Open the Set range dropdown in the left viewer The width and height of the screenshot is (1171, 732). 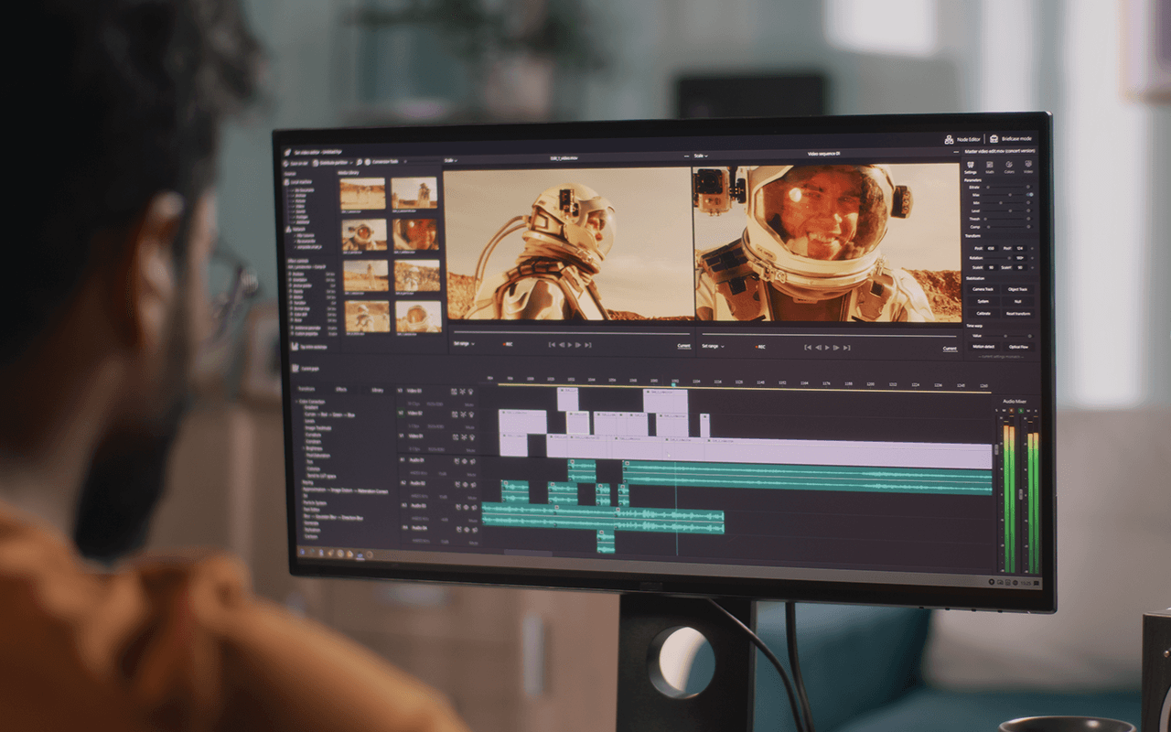[464, 345]
